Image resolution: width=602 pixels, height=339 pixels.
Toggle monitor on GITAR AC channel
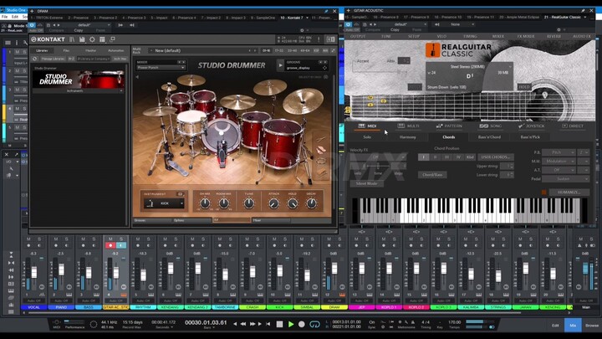121,245
